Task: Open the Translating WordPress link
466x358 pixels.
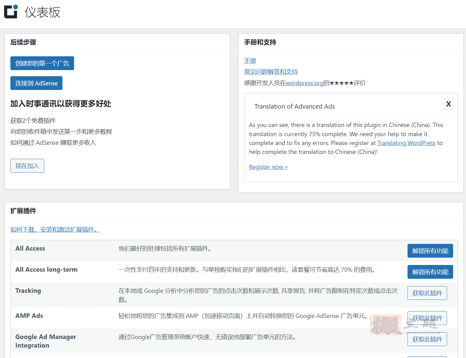Action: (x=406, y=143)
